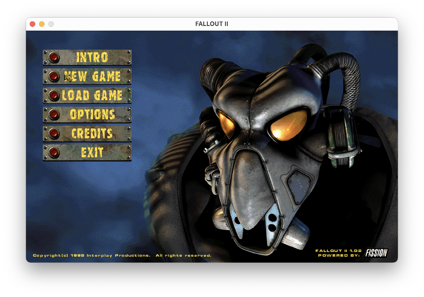Close the Fallout II window
Viewport: 424px width, 297px height.
(33, 24)
